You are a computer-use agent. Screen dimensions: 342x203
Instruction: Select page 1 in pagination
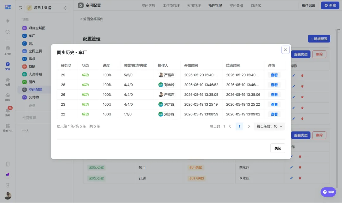pyautogui.click(x=239, y=126)
